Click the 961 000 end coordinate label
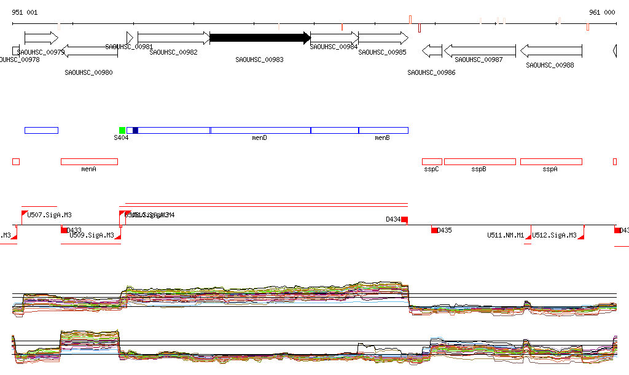Image resolution: width=629 pixels, height=375 pixels. [602, 12]
